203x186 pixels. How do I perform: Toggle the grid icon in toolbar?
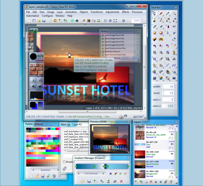(x=110, y=21)
